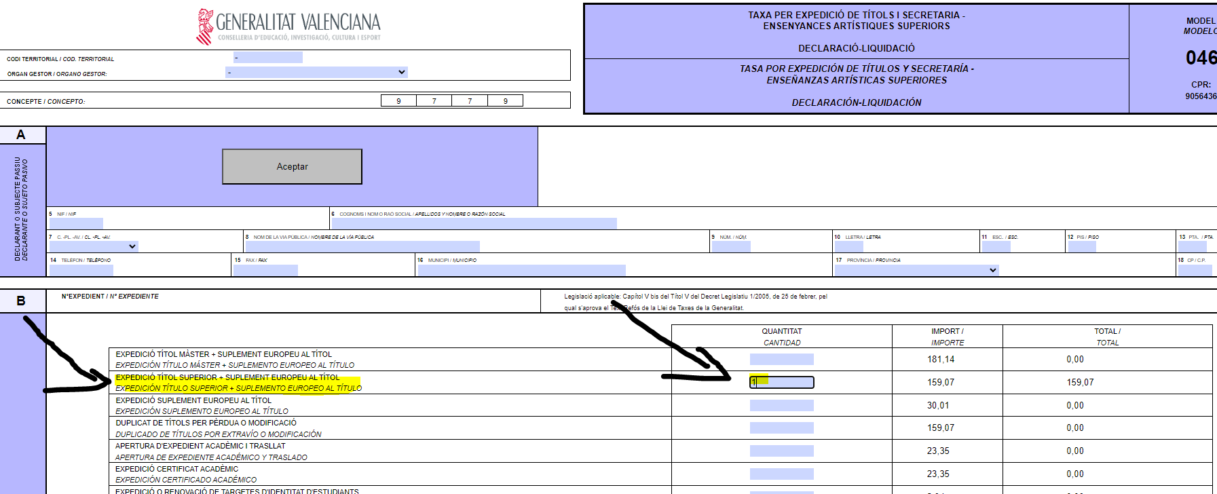Screen dimensions: 1217x494
Task: Click the Lletra input field
Action: [848, 246]
